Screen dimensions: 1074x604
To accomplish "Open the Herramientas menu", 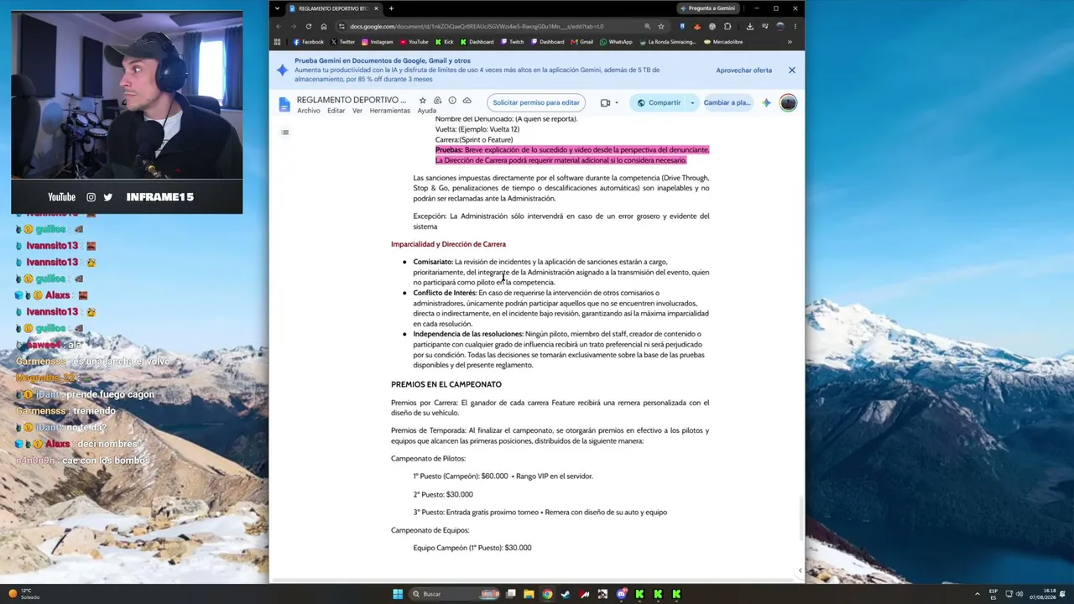I will (389, 111).
